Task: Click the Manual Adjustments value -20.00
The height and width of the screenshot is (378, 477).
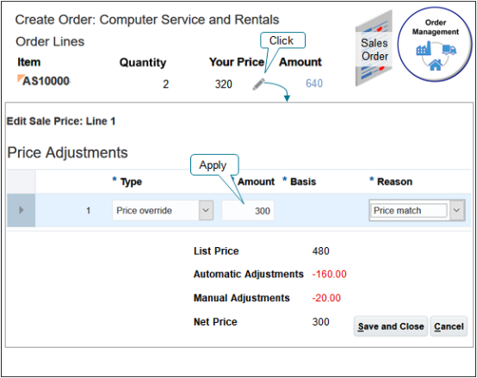Action: tap(326, 298)
